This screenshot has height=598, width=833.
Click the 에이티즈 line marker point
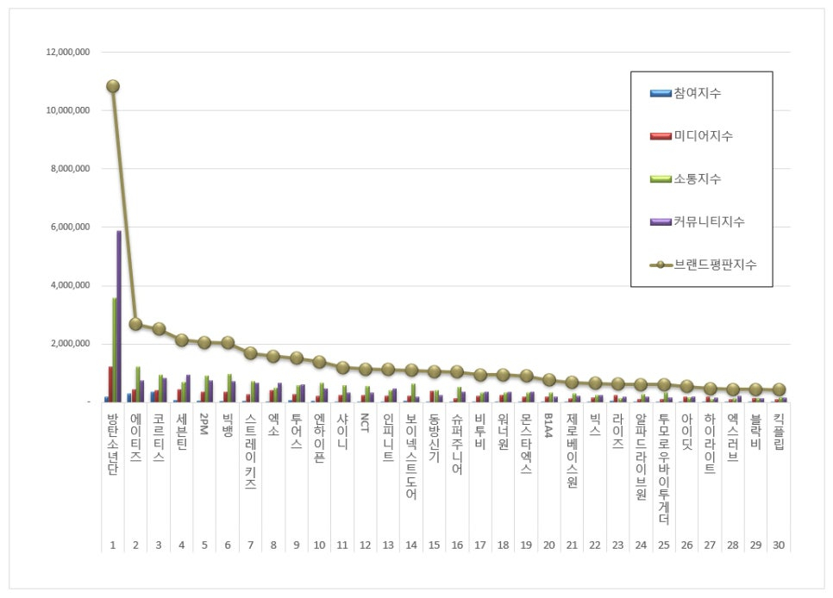point(135,324)
